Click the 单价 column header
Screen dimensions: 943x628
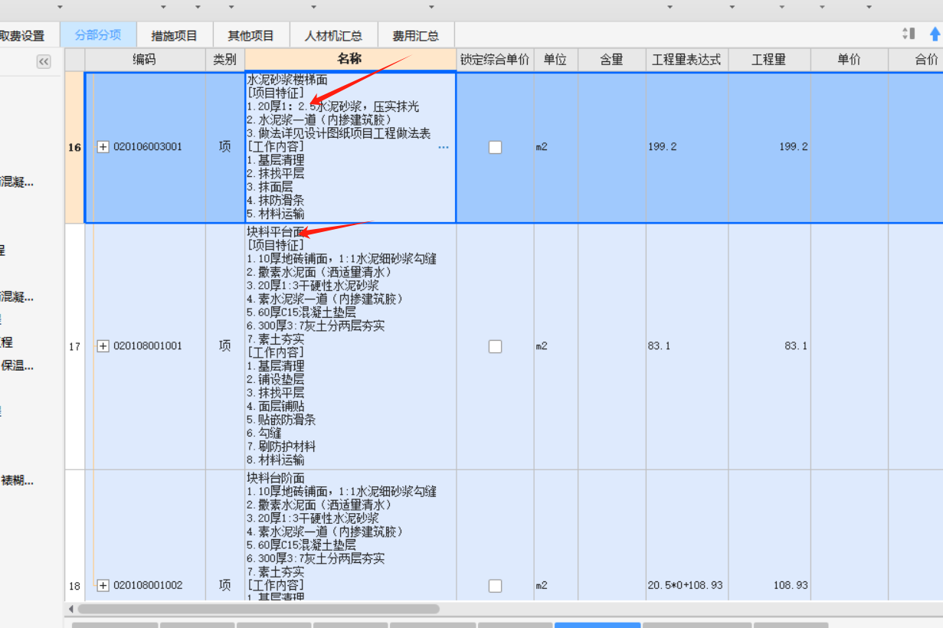coord(849,60)
